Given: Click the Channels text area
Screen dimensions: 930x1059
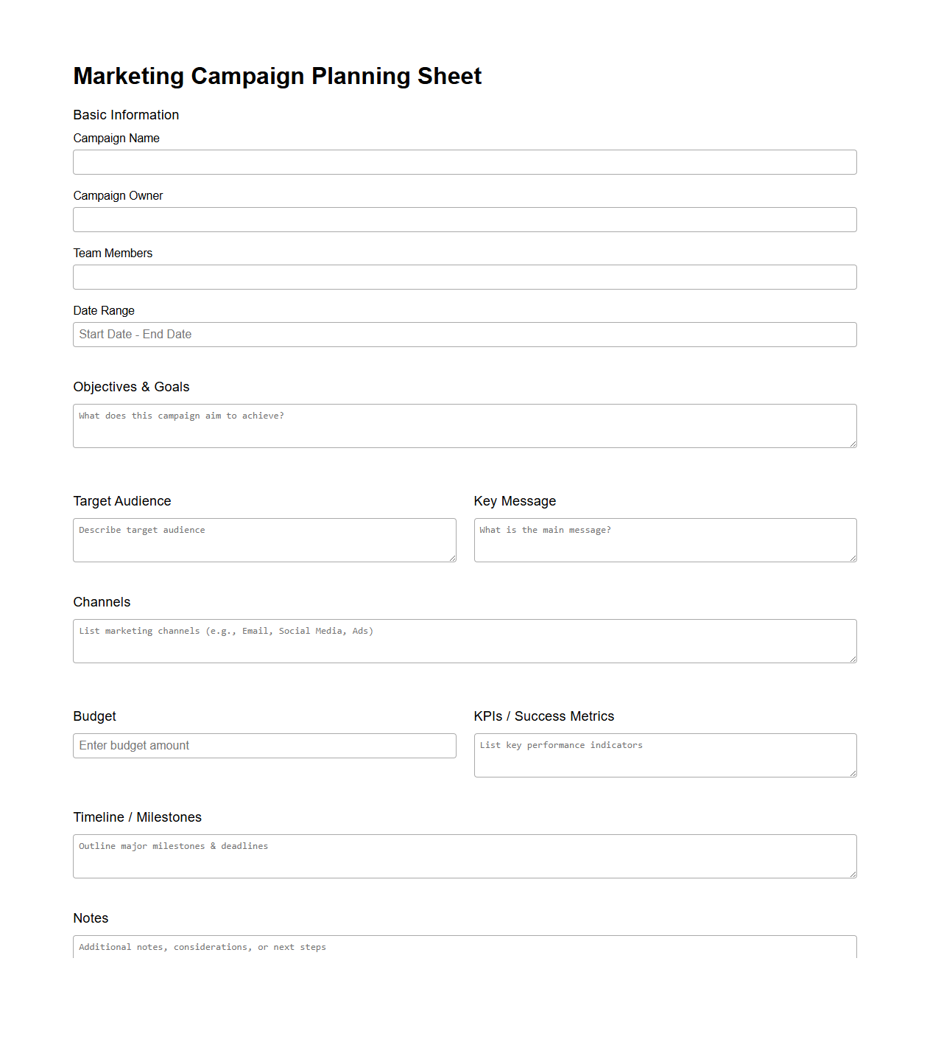Looking at the screenshot, I should (x=464, y=640).
